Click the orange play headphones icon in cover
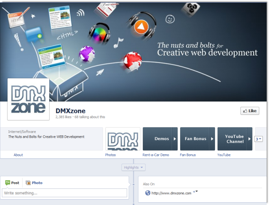The height and width of the screenshot is (205, 269). click(142, 26)
